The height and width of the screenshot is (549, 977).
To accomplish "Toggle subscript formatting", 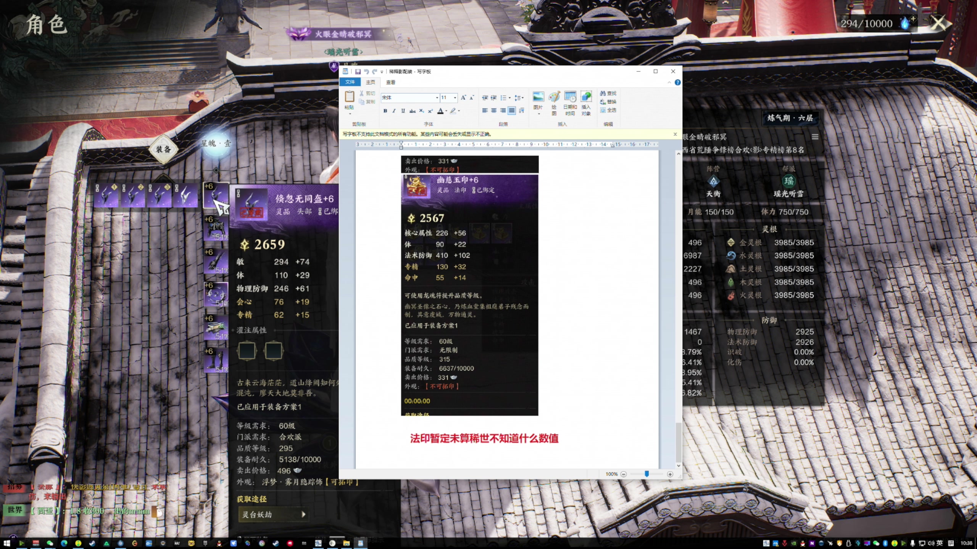I will click(421, 111).
